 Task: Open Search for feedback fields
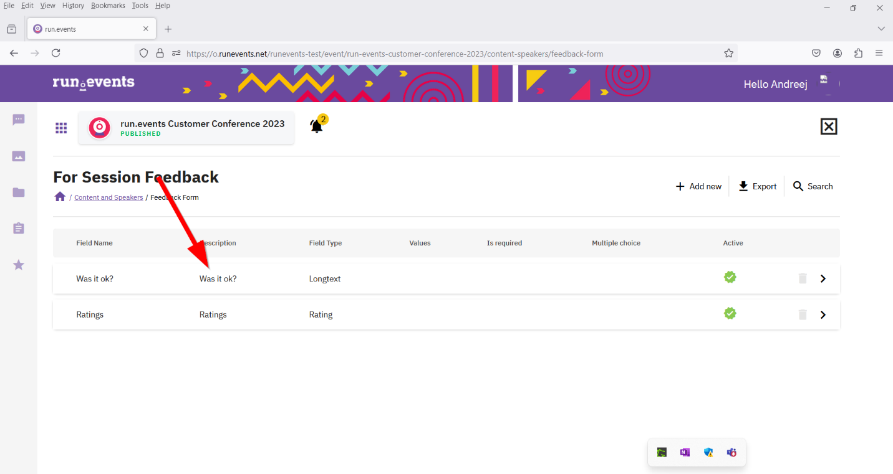(813, 186)
